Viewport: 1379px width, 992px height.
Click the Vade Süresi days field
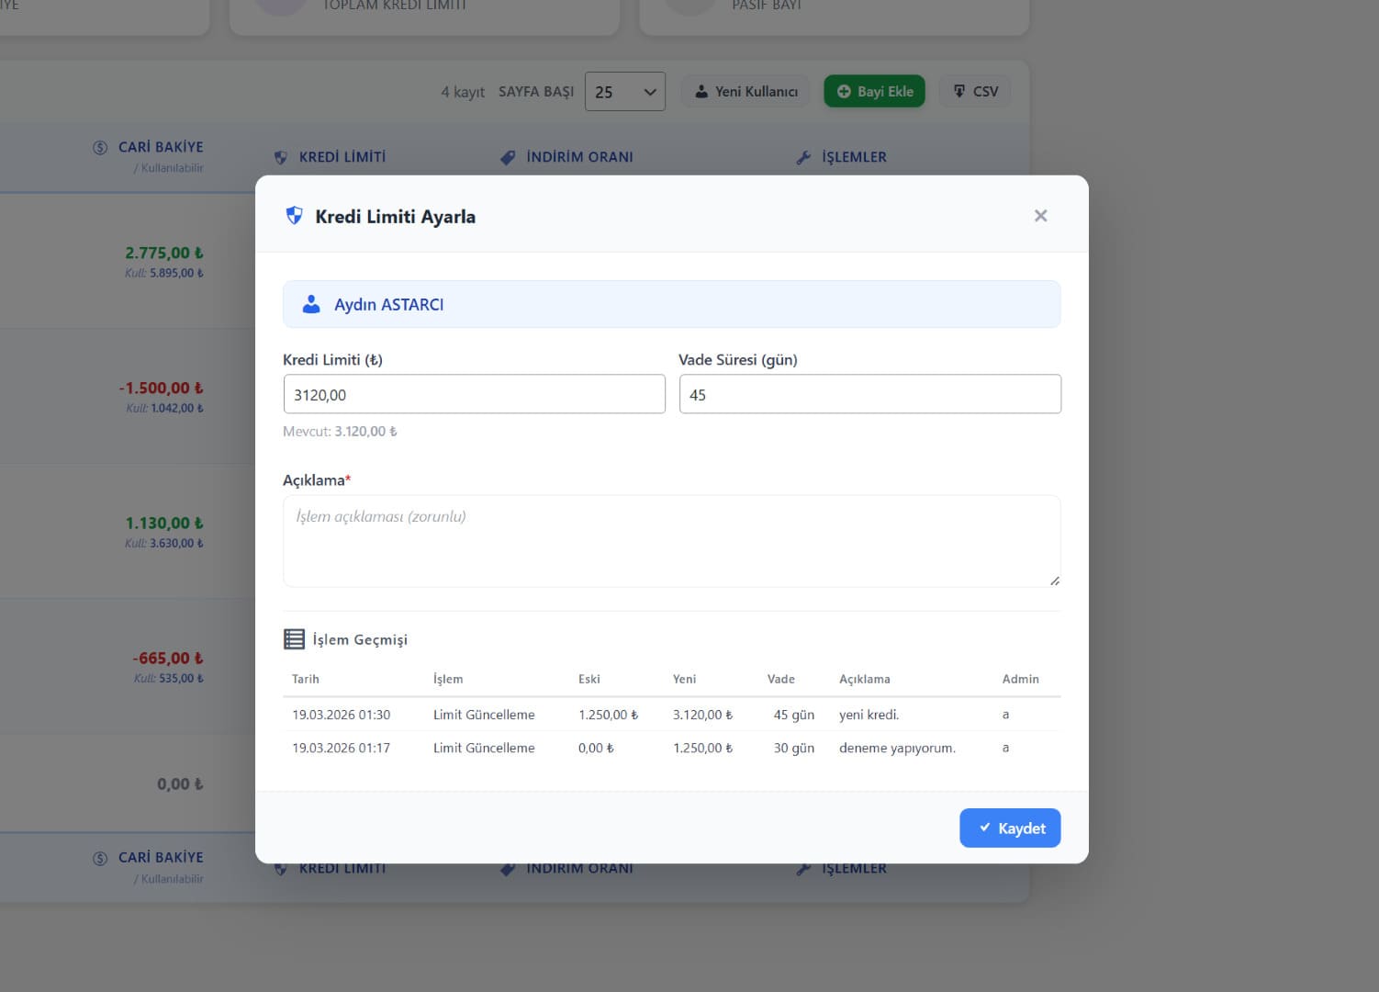[869, 394]
